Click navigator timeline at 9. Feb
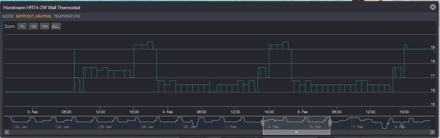The image size is (440, 138). coord(400,127)
